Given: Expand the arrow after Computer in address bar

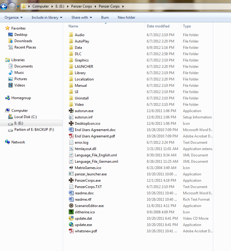Looking at the screenshot, I should click(52, 6).
